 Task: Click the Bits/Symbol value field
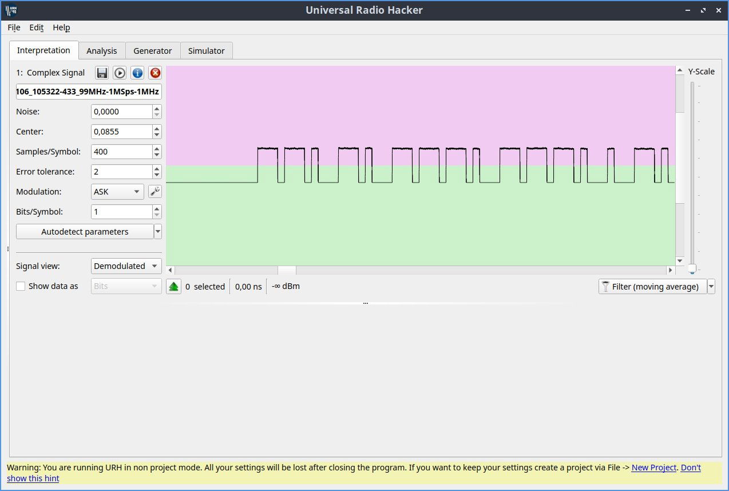(122, 212)
